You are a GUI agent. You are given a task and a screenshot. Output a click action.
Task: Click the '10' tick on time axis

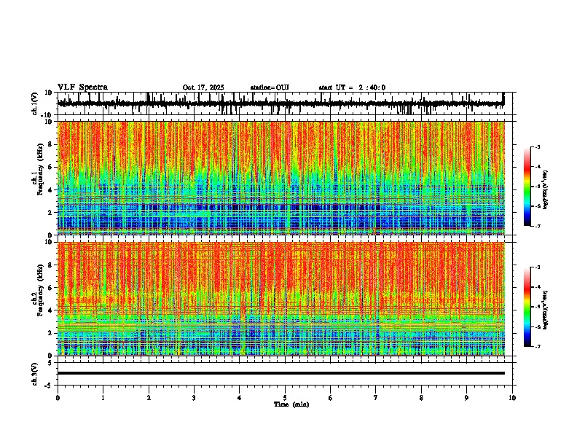coord(512,398)
